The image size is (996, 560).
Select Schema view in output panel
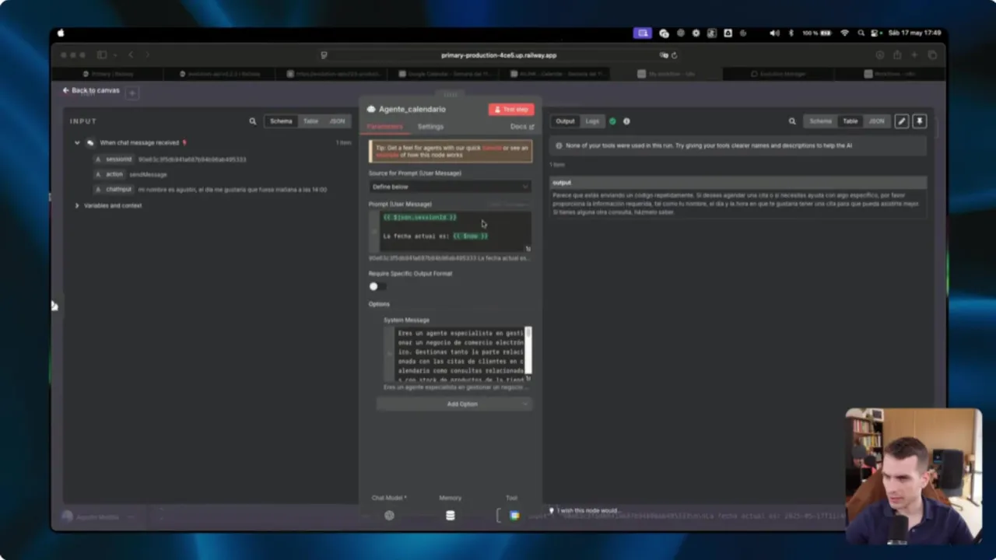[x=820, y=121]
